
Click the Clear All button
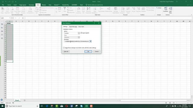(66, 51)
